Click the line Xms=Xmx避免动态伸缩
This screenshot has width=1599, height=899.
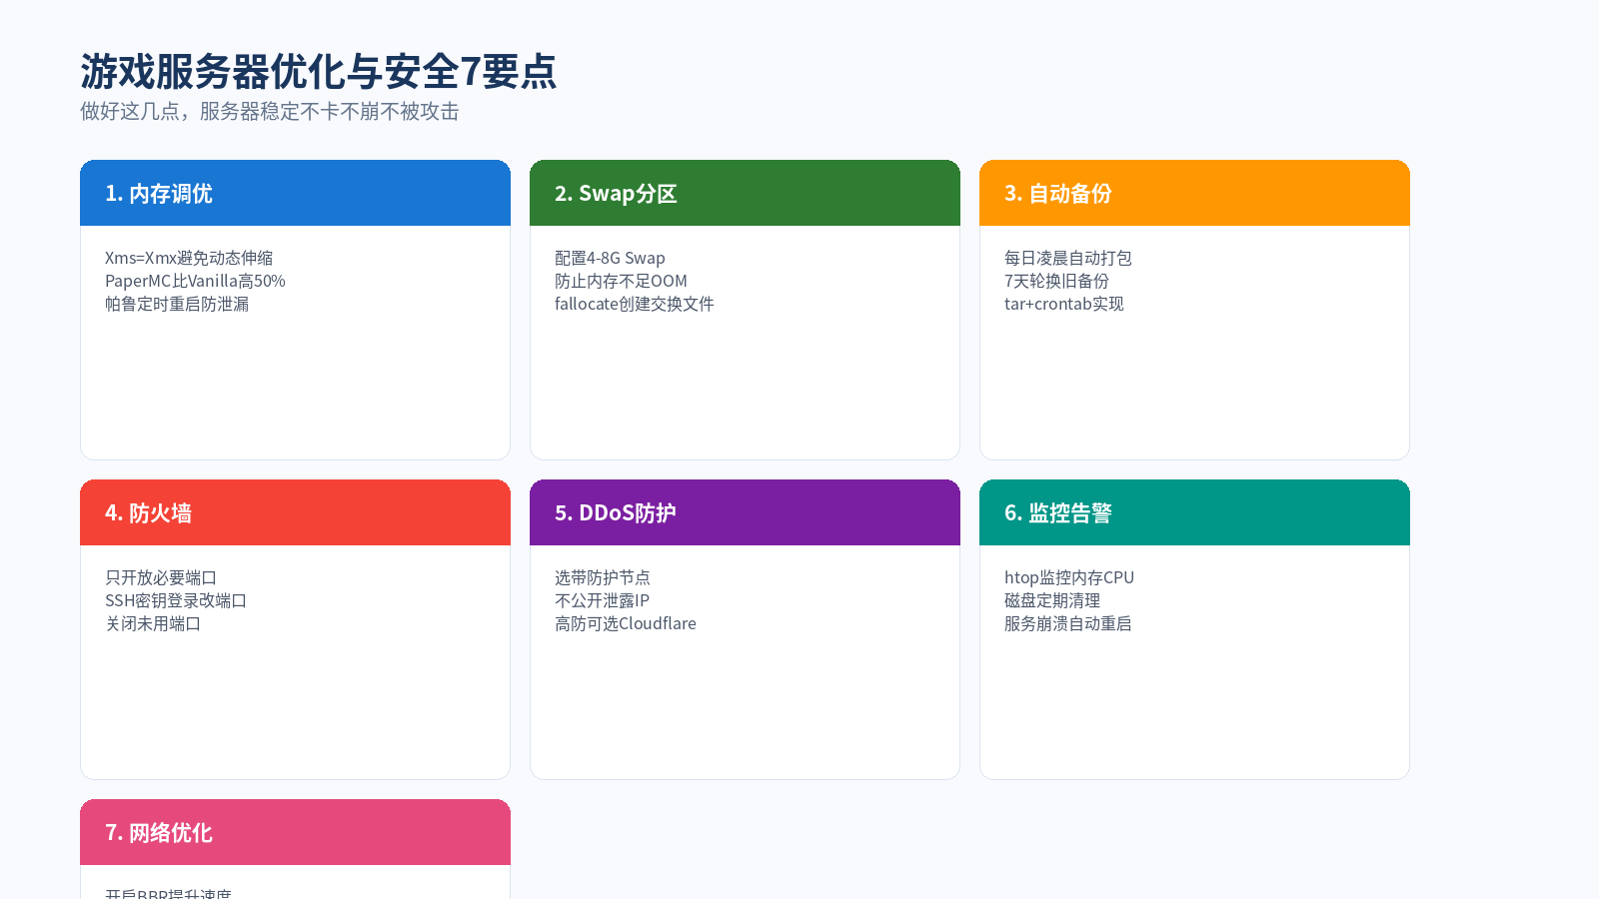(189, 258)
